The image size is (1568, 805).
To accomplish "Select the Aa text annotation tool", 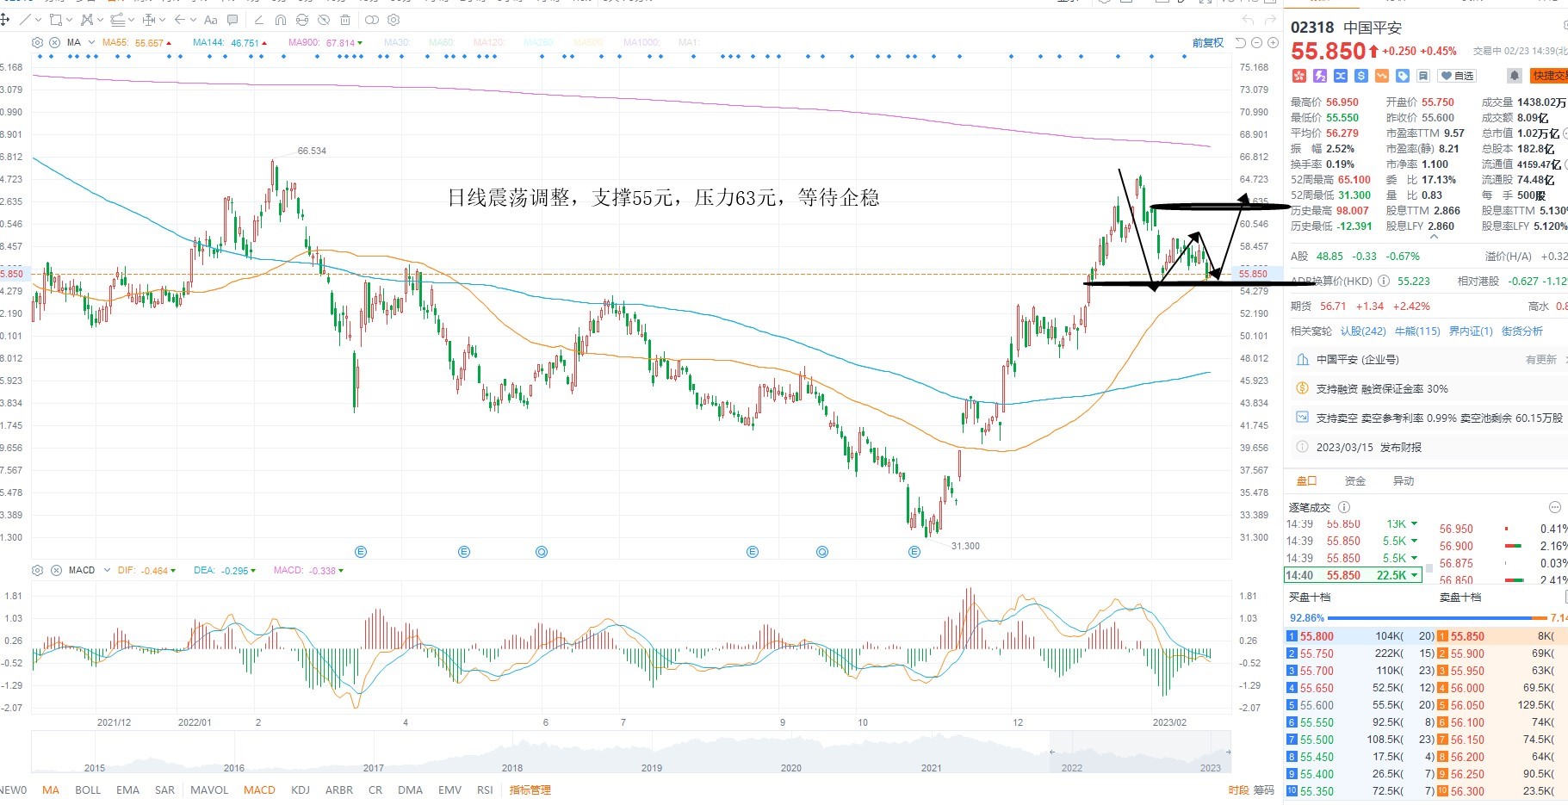I will point(211,20).
